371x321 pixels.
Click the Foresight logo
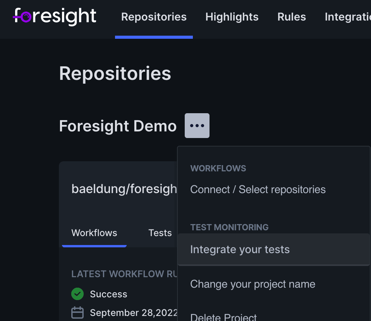pyautogui.click(x=55, y=16)
